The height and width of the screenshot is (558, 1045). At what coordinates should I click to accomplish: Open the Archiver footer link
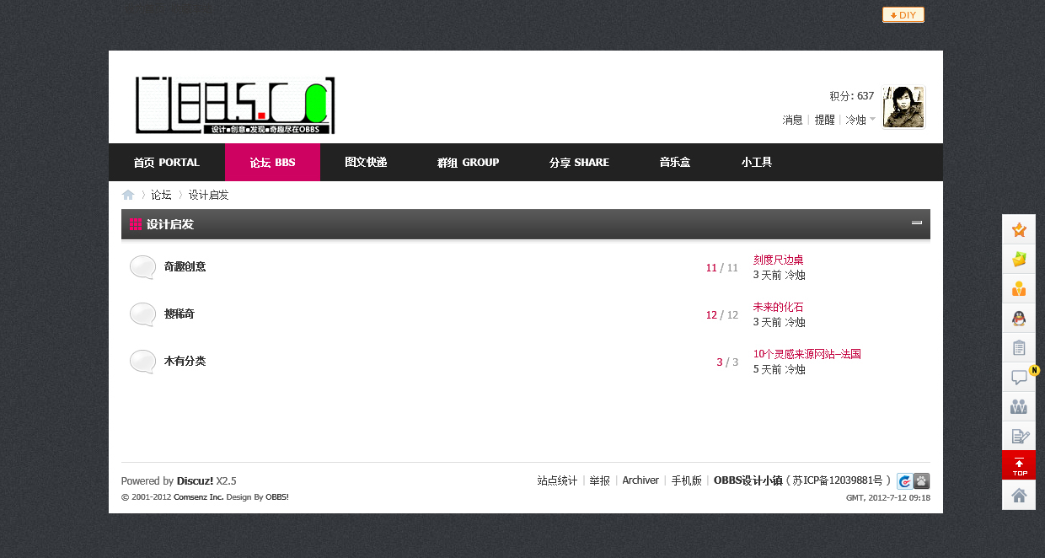[640, 480]
